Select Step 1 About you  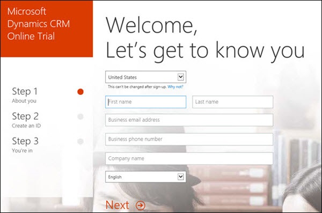[25, 95]
